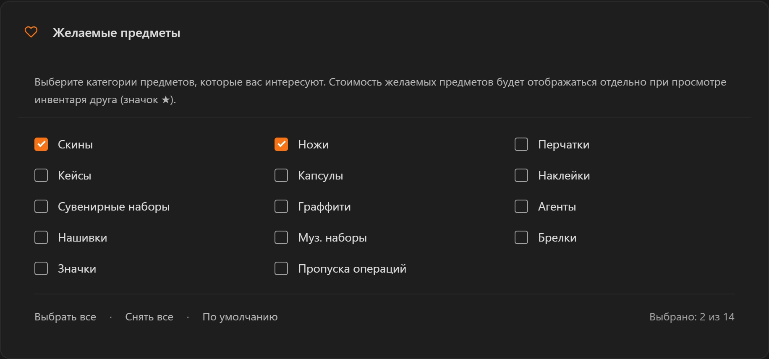Enable the Перчатки checkbox
The height and width of the screenshot is (359, 769).
521,144
